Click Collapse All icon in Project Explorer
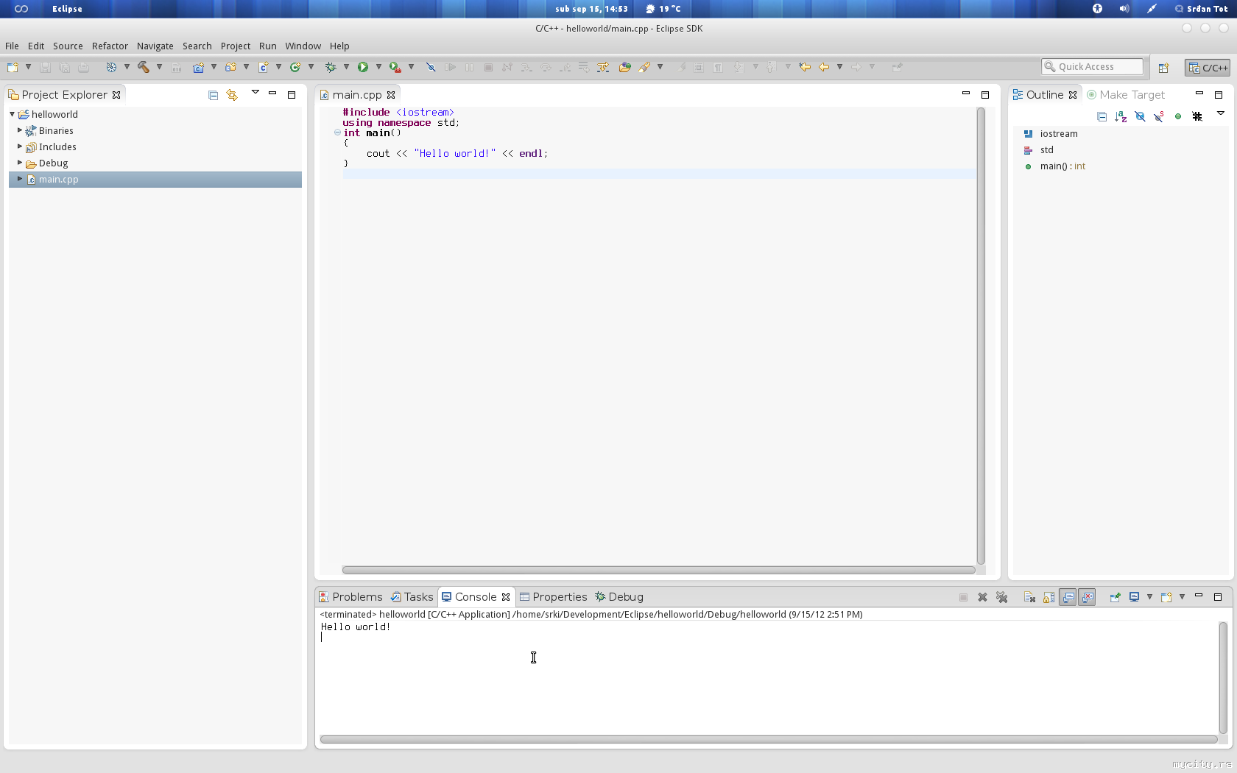1237x773 pixels. click(213, 95)
